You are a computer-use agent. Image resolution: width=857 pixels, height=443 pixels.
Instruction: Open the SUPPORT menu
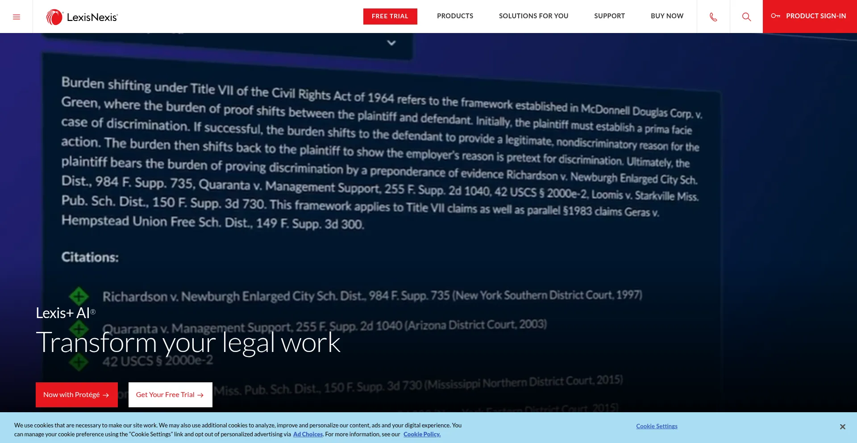[x=609, y=16]
